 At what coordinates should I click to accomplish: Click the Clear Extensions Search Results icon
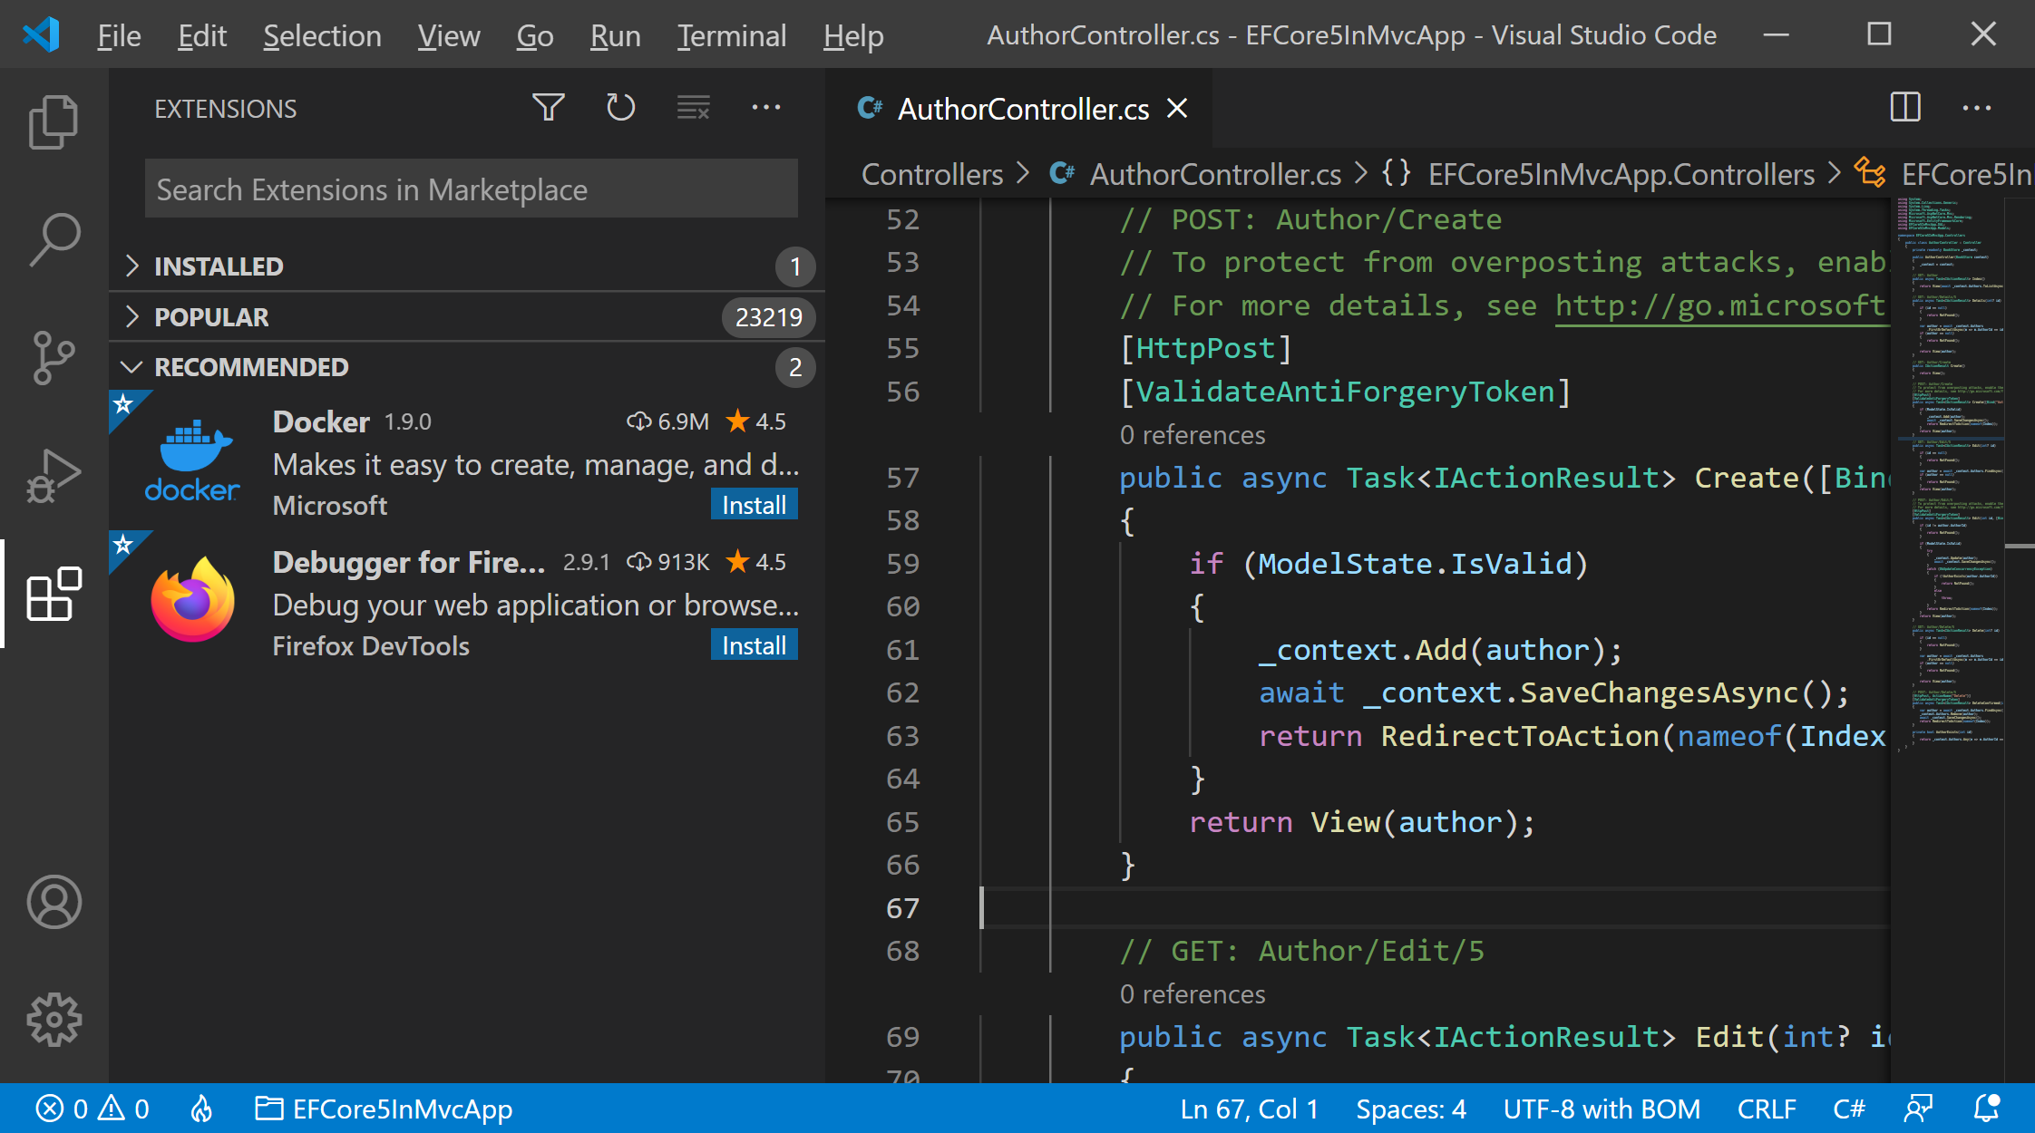pos(693,108)
